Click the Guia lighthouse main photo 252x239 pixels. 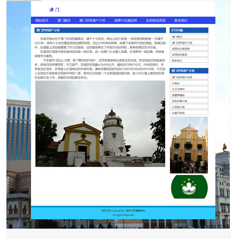100,124
